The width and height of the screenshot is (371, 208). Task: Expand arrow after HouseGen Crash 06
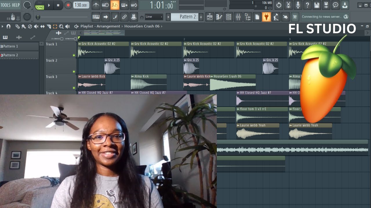pos(162,26)
